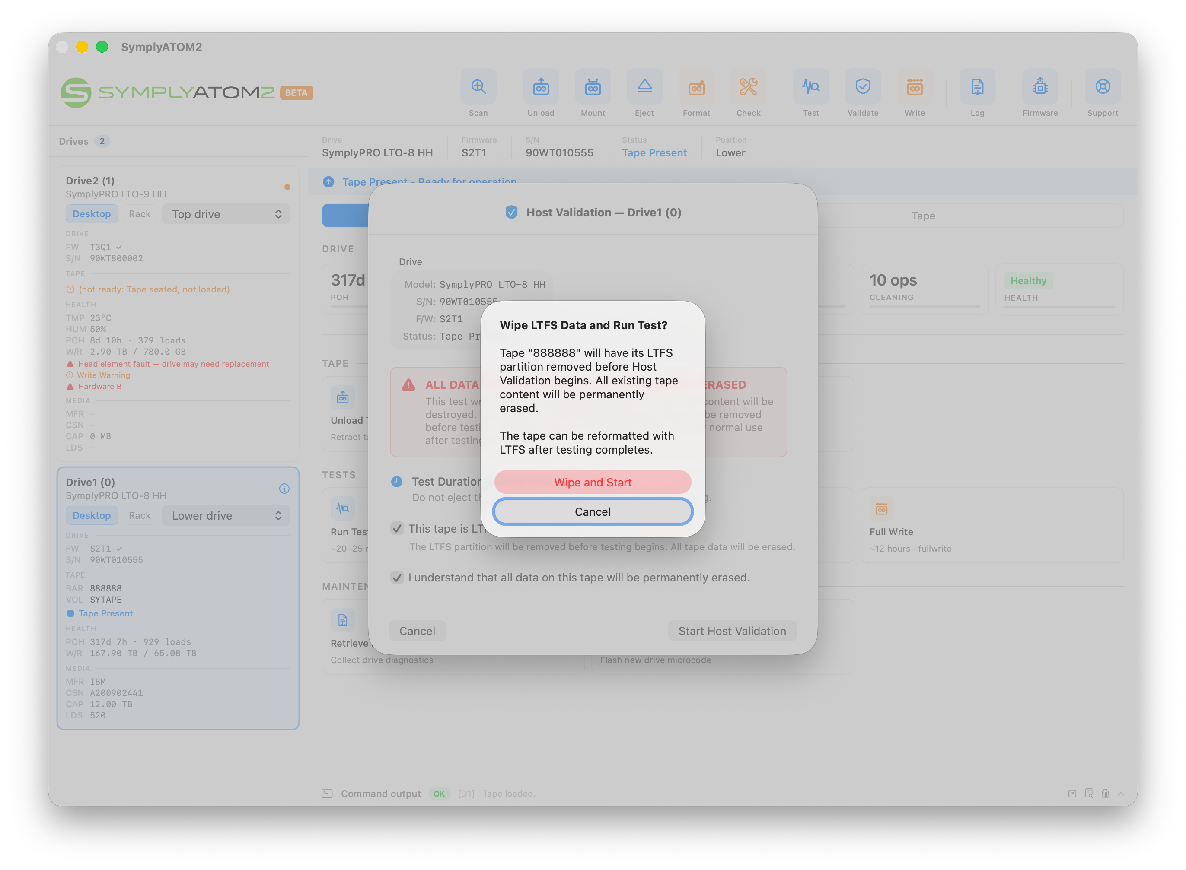The image size is (1186, 870).
Task: Click the Unload toolbar icon
Action: (541, 86)
